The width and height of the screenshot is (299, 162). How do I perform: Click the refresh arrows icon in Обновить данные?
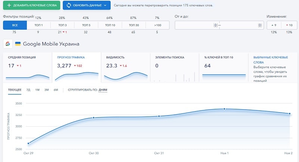coord(69,5)
